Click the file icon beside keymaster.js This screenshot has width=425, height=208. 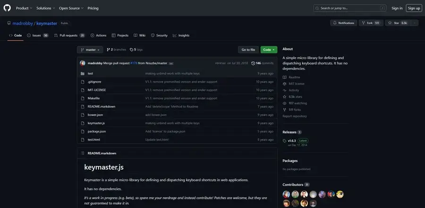[x=83, y=123]
